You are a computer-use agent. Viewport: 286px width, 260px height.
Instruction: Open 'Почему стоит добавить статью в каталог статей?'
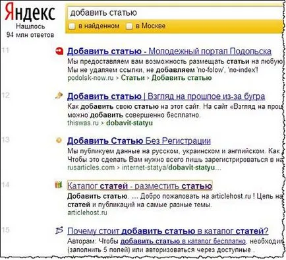(x=168, y=231)
